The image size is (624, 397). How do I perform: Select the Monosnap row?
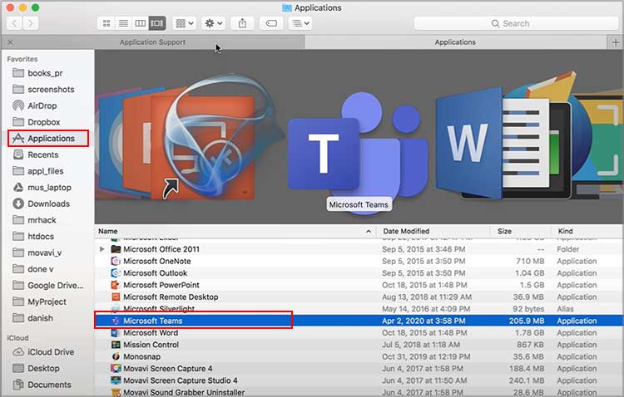point(359,356)
